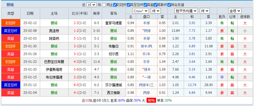Viewport: 254px width, 106px height.
Task: Click the *一球 handicap cell
Action: pos(146,77)
